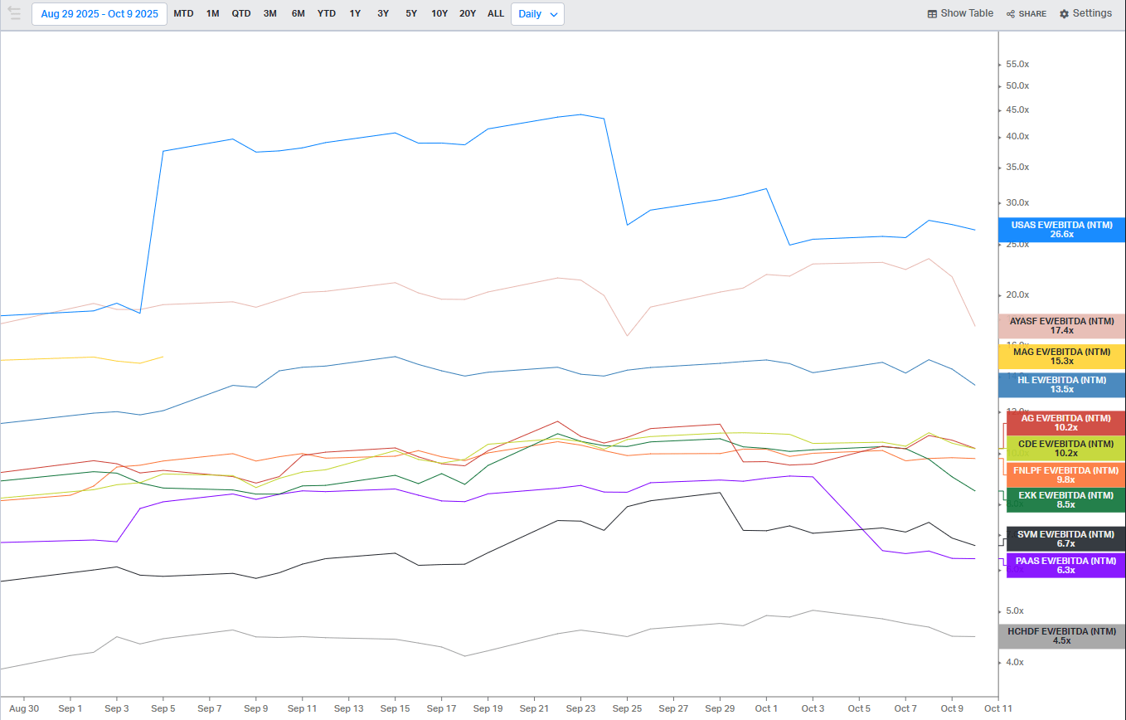Choose the ALL time range
This screenshot has height=720, width=1126.
click(x=496, y=14)
